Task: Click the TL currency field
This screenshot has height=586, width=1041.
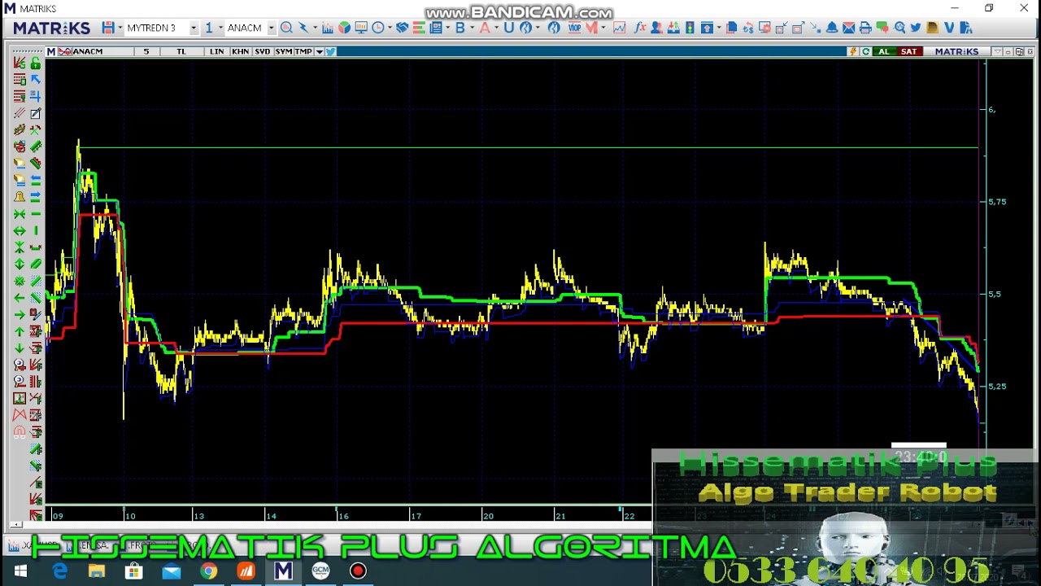Action: pyautogui.click(x=181, y=51)
